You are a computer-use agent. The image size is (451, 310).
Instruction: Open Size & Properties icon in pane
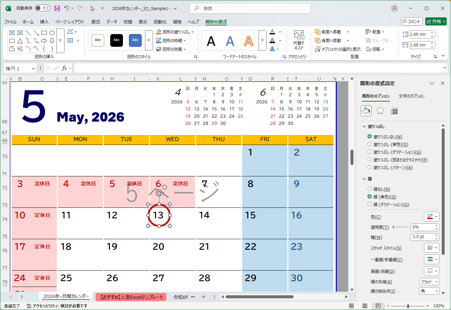click(394, 111)
